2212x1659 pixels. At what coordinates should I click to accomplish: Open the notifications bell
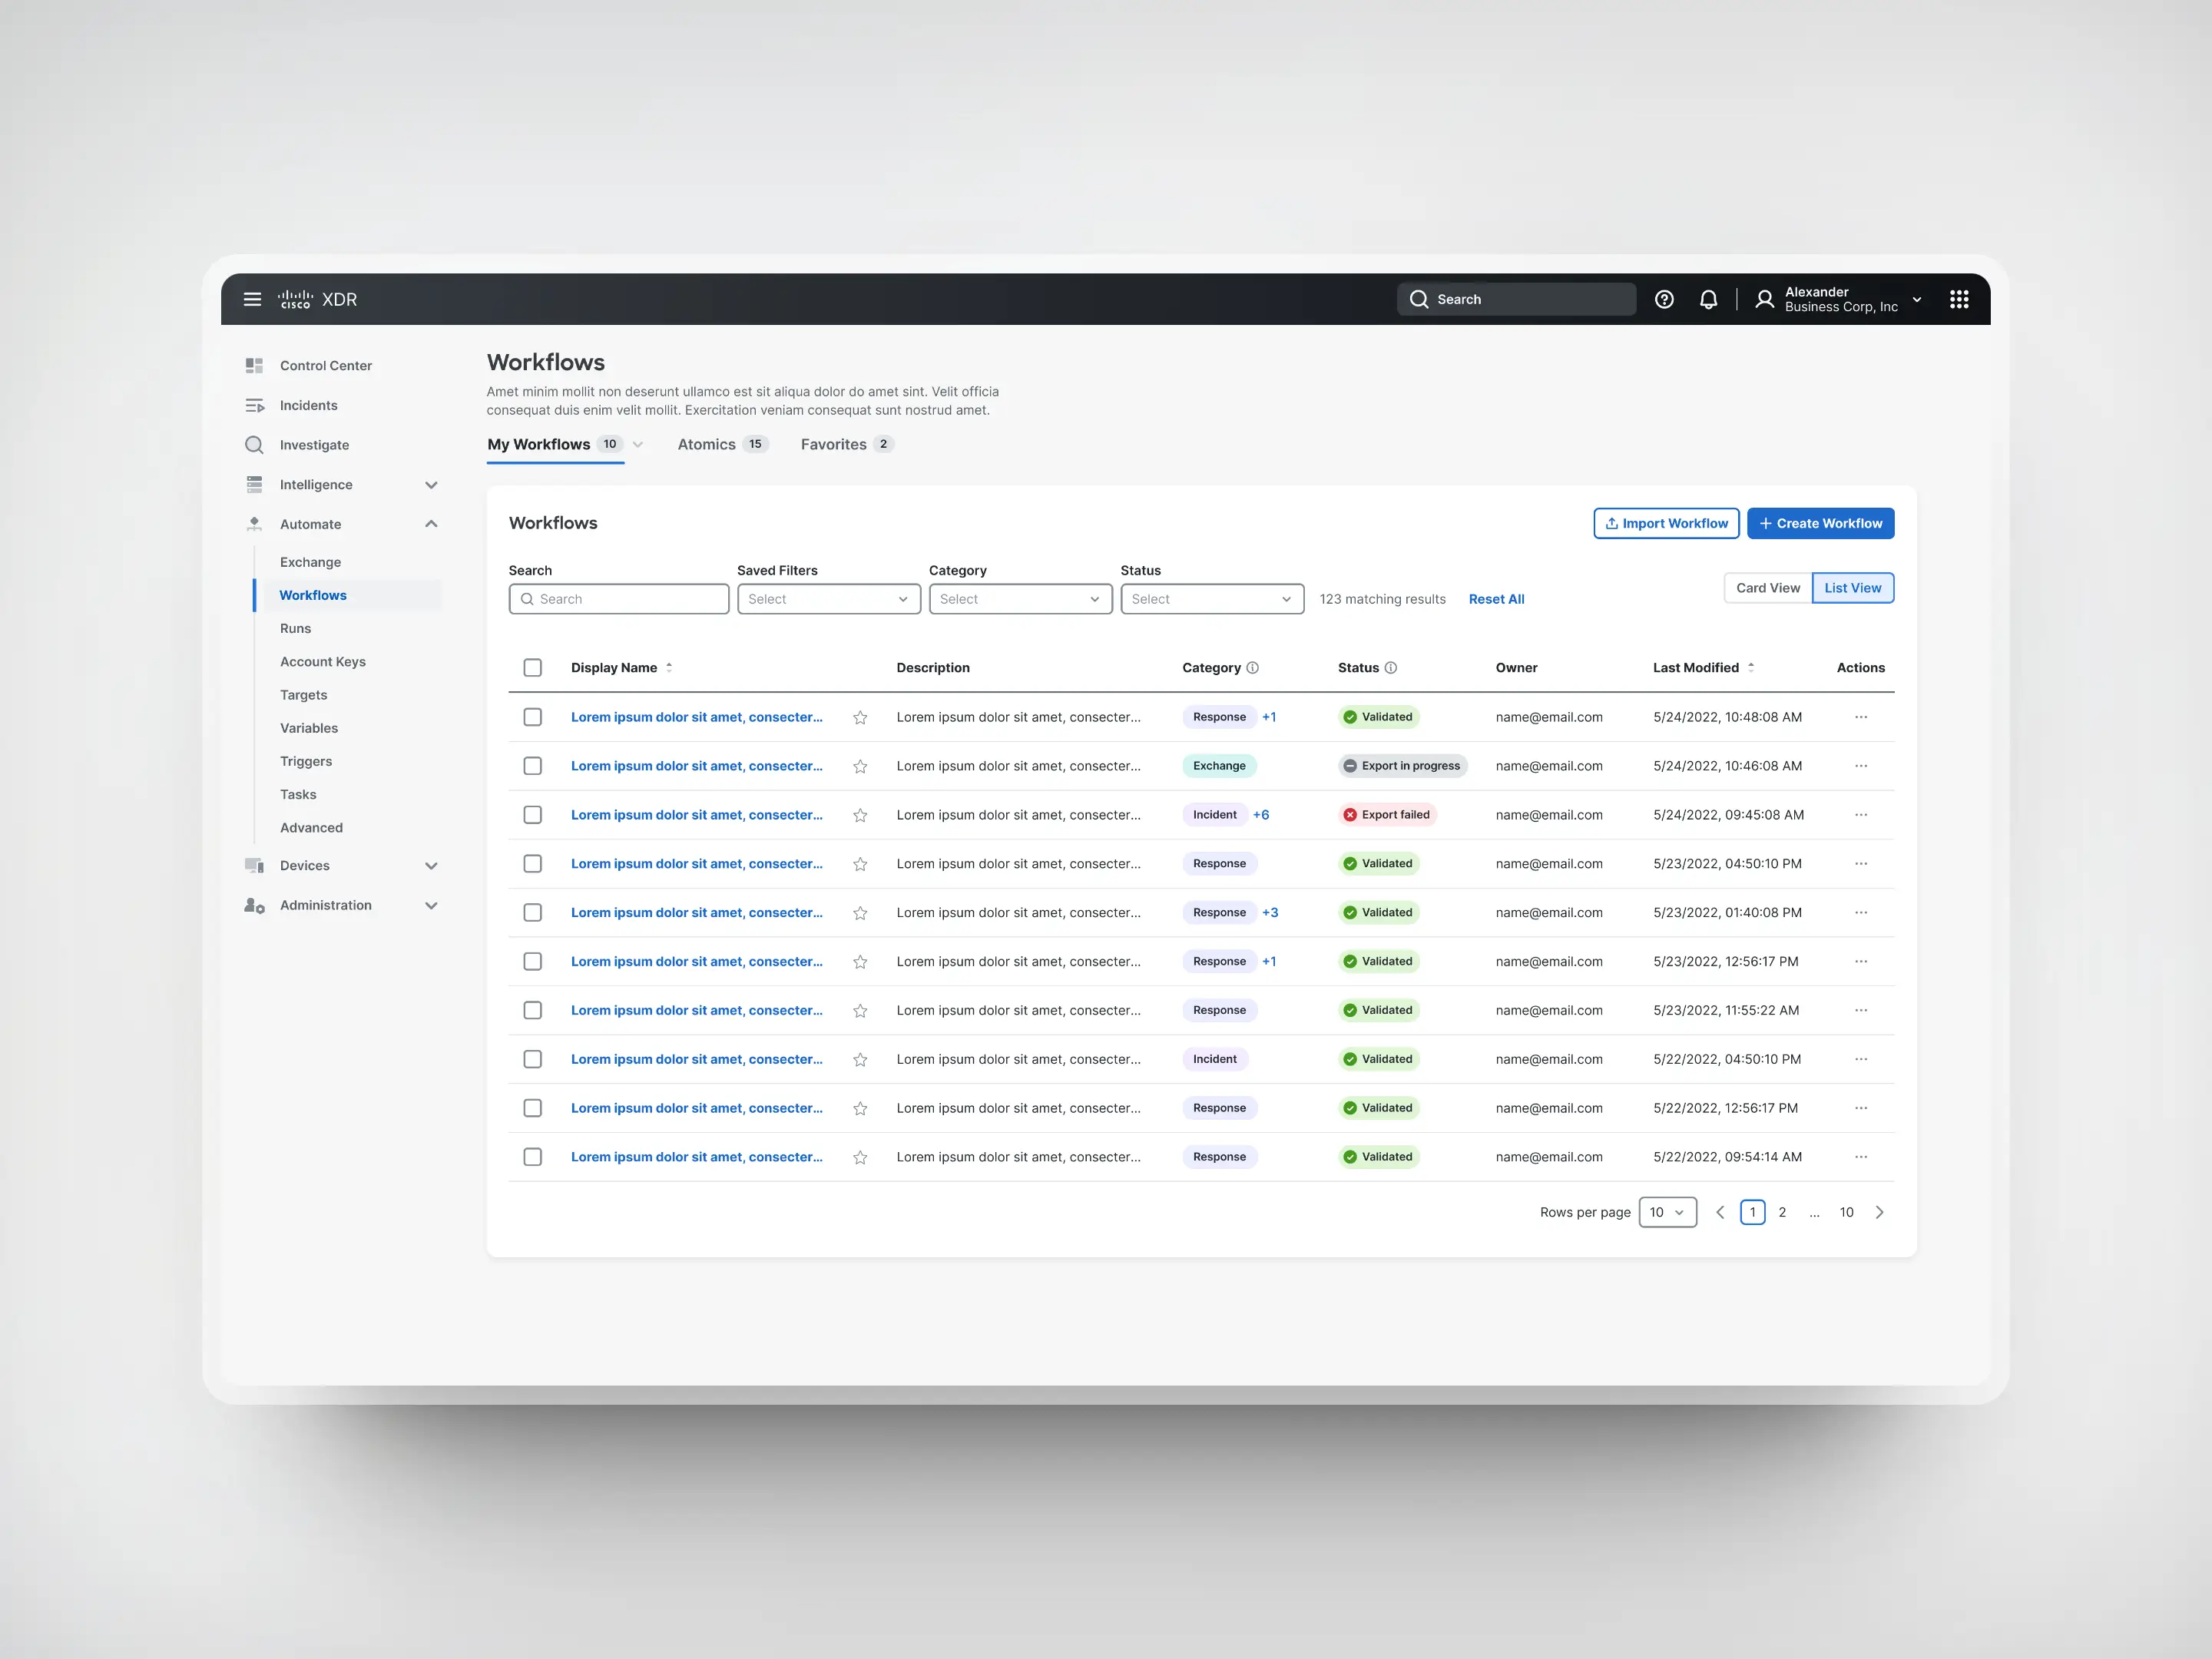click(1708, 299)
